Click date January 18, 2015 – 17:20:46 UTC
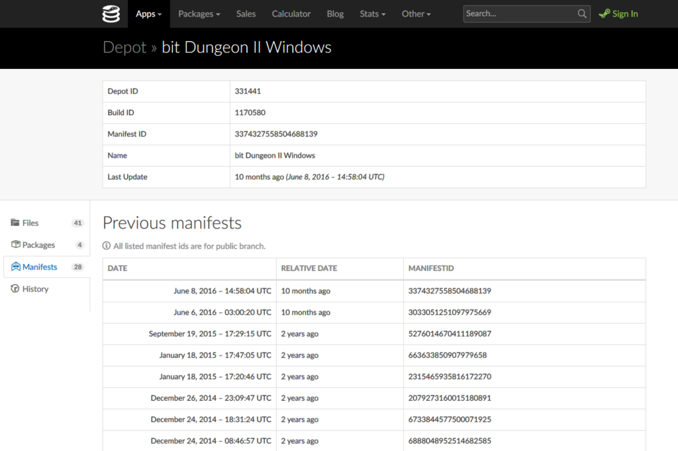 point(215,377)
